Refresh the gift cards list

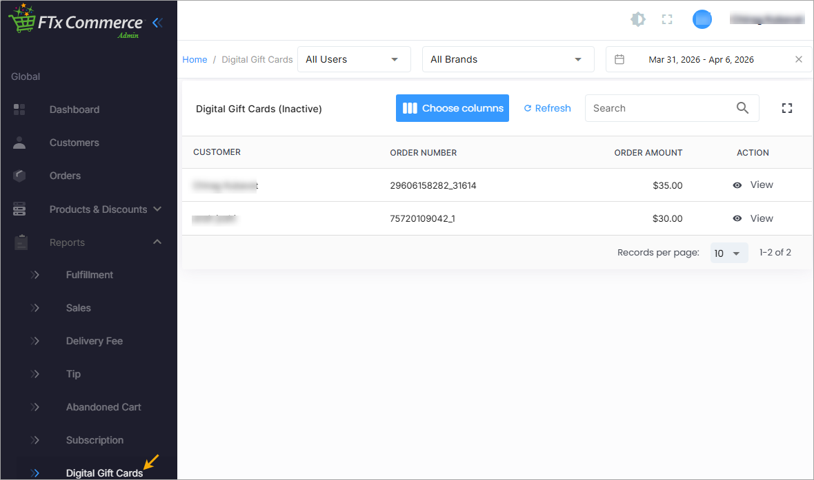tap(547, 108)
